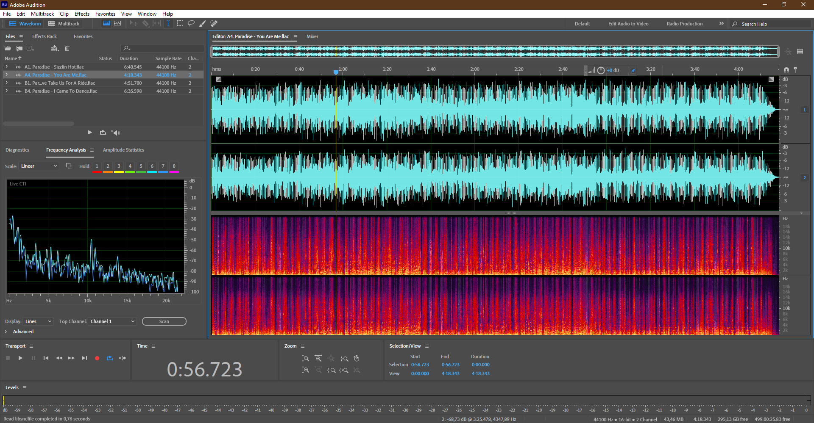Select the Paintbrush Selection tool
Image resolution: width=814 pixels, height=423 pixels.
[x=203, y=24]
